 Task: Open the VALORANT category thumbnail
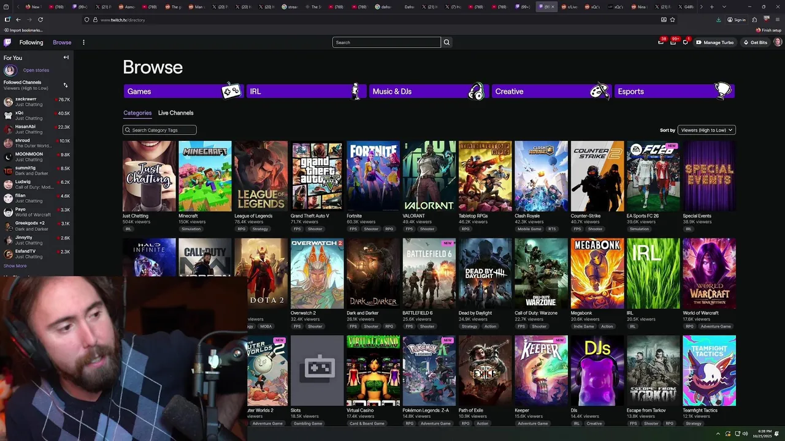pos(429,176)
